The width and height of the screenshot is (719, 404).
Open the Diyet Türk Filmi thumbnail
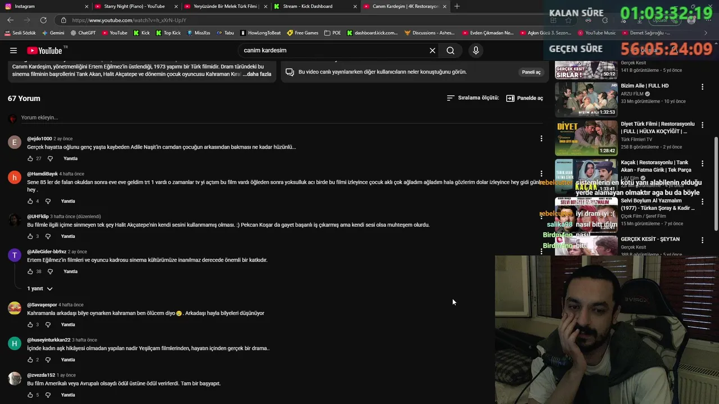(x=586, y=137)
